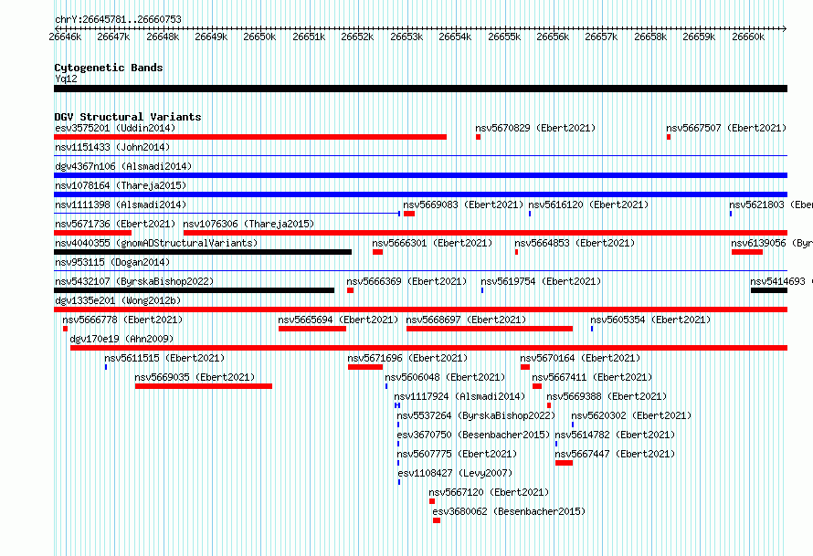This screenshot has width=813, height=556.
Task: Select the nsv5667447 (Ebert2021) red bar
Action: pyautogui.click(x=565, y=463)
